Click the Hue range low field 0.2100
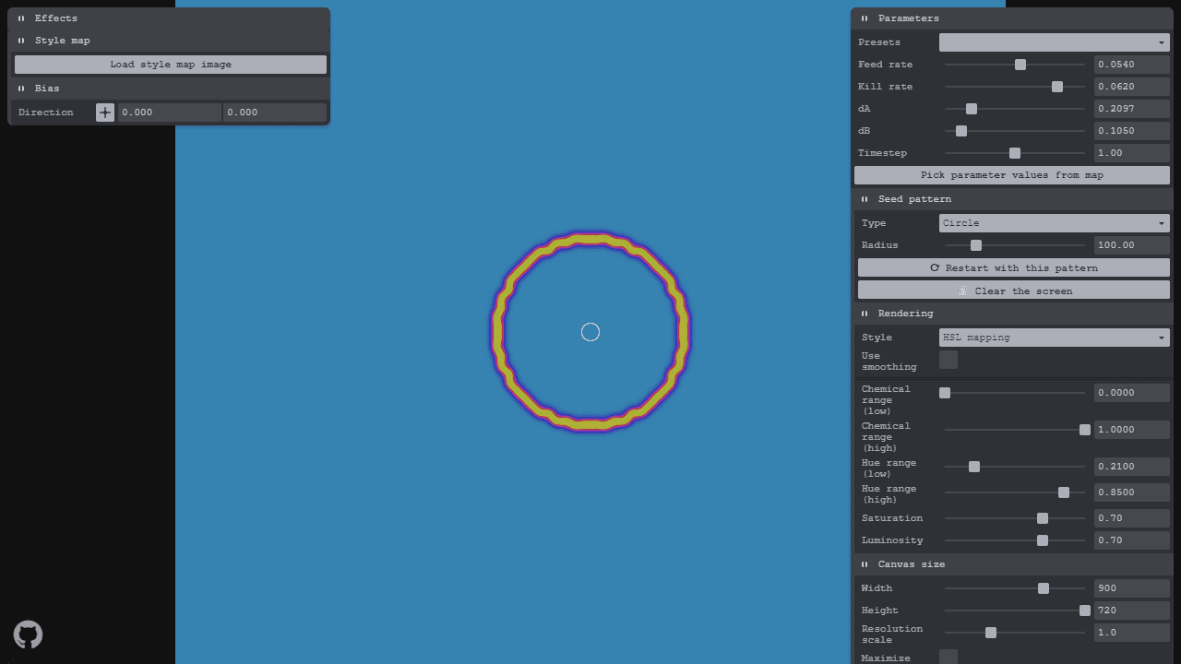This screenshot has width=1181, height=664. [1132, 467]
